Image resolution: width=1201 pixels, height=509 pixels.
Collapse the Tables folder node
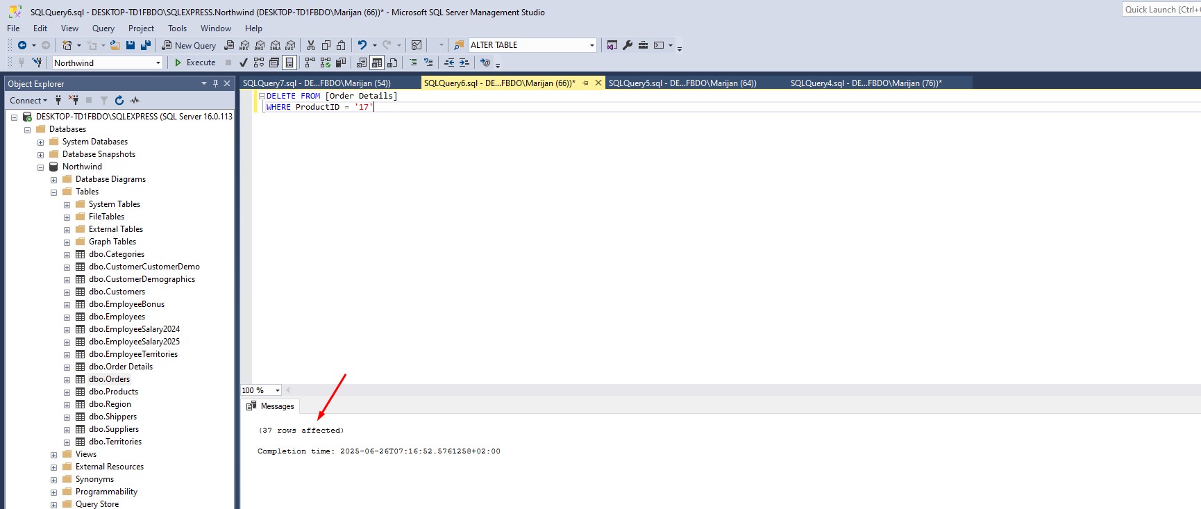tap(53, 192)
